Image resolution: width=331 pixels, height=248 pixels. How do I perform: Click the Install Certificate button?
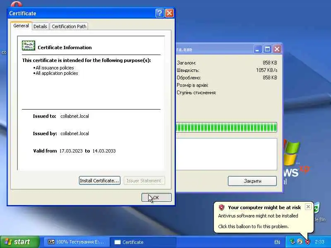pos(99,181)
